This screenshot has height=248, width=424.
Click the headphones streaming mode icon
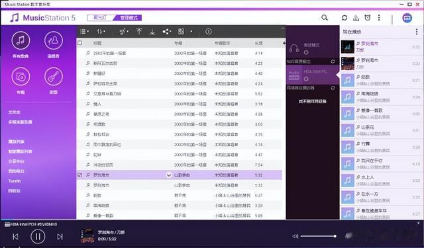pyautogui.click(x=294, y=48)
